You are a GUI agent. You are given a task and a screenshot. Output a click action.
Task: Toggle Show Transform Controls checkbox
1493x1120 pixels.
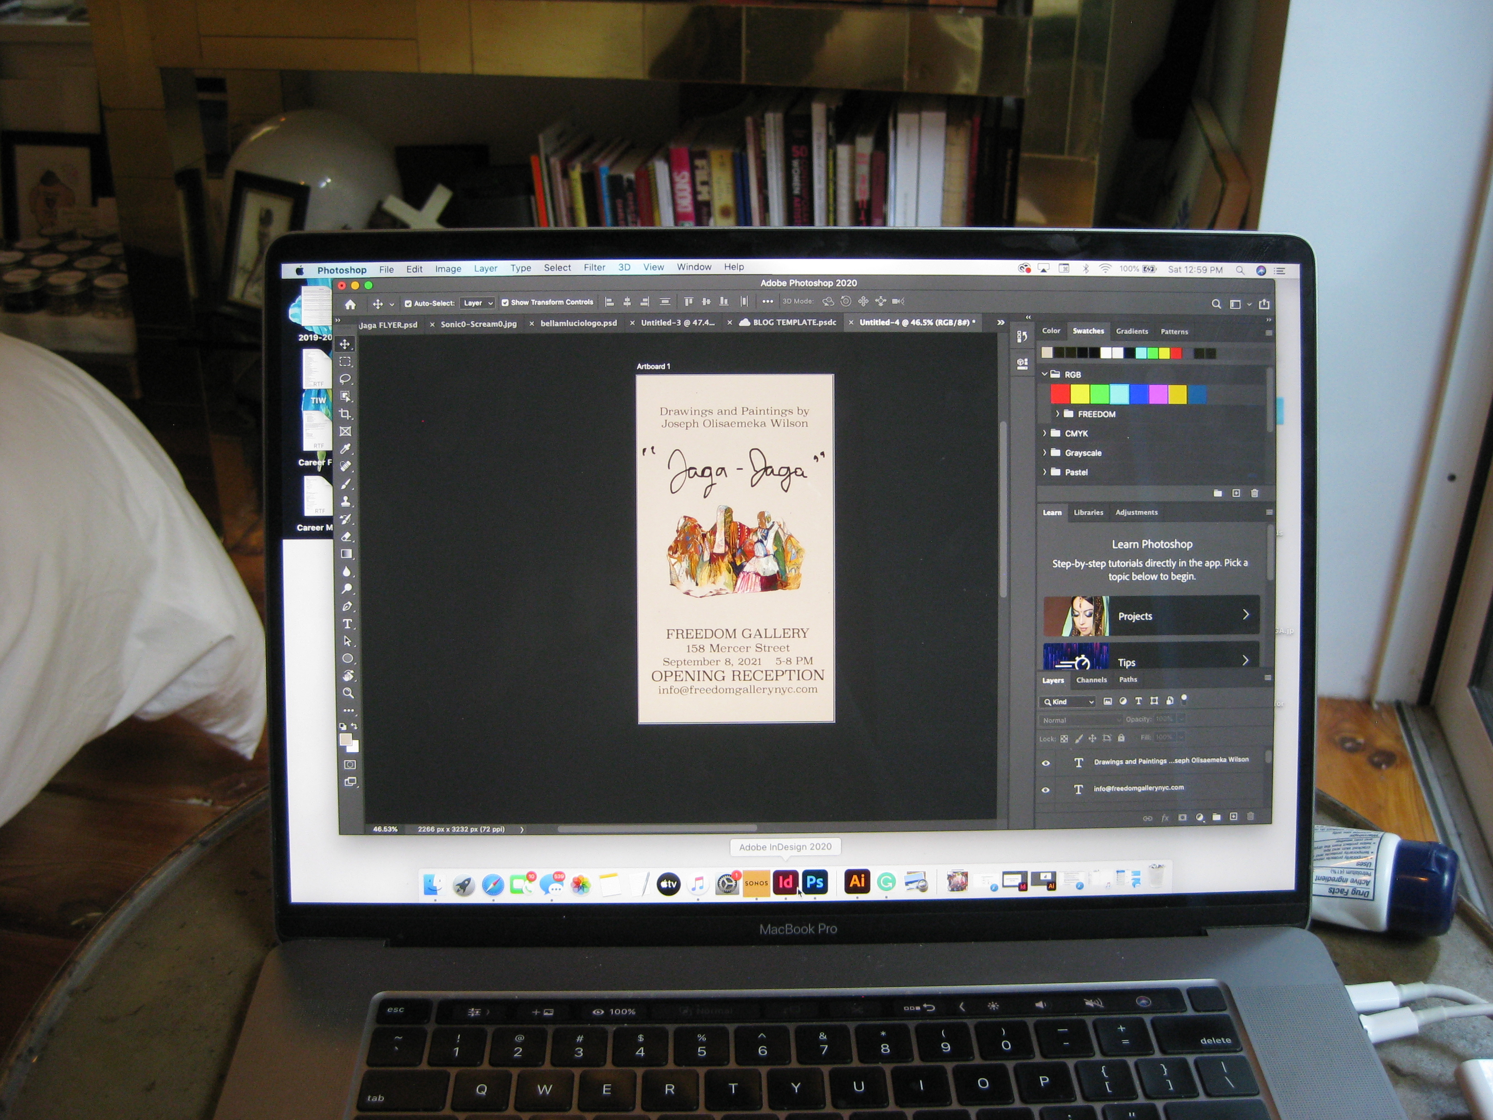click(x=505, y=302)
